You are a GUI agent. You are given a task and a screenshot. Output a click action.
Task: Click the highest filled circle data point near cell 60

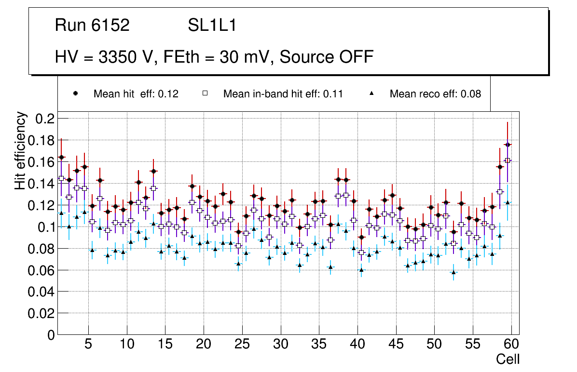508,145
